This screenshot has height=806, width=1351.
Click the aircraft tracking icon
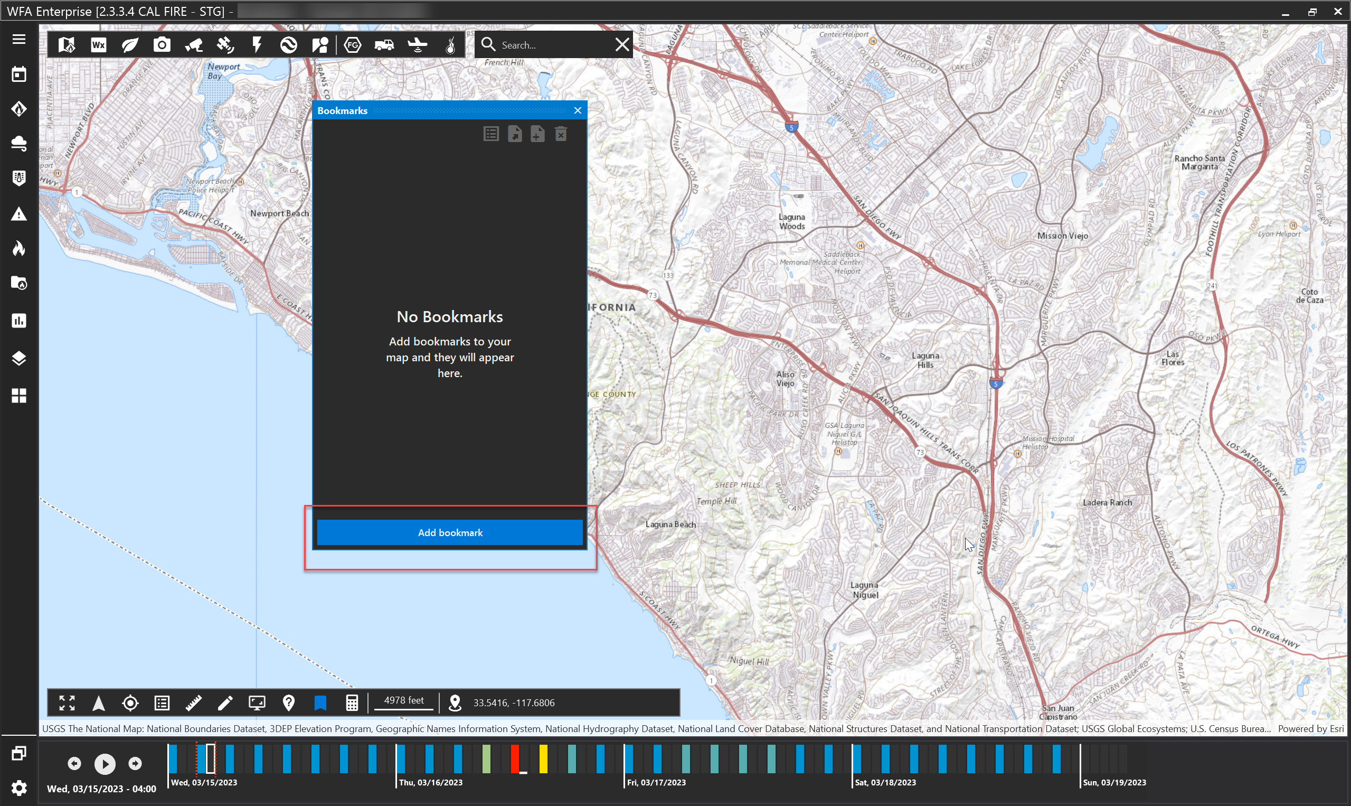point(418,44)
